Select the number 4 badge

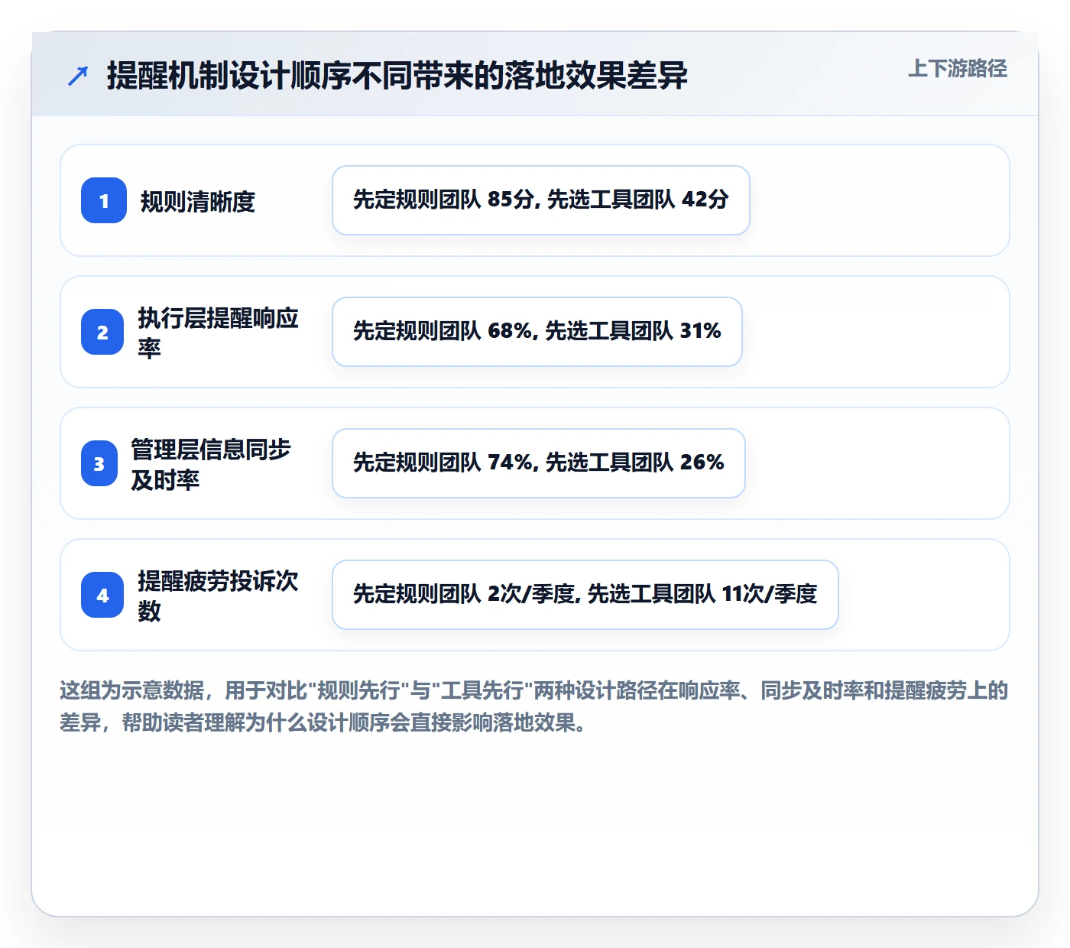pos(102,595)
